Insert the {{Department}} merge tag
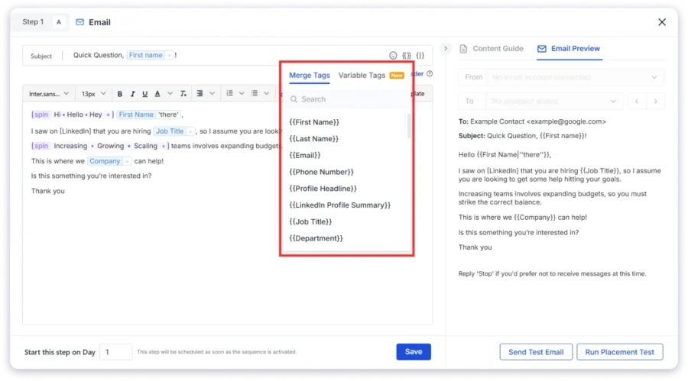This screenshot has width=688, height=381. point(316,238)
